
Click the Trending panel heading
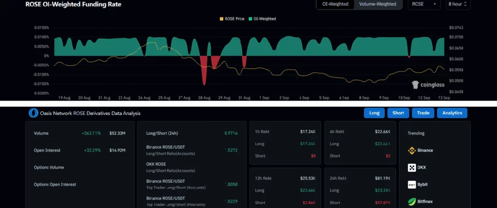(416, 133)
